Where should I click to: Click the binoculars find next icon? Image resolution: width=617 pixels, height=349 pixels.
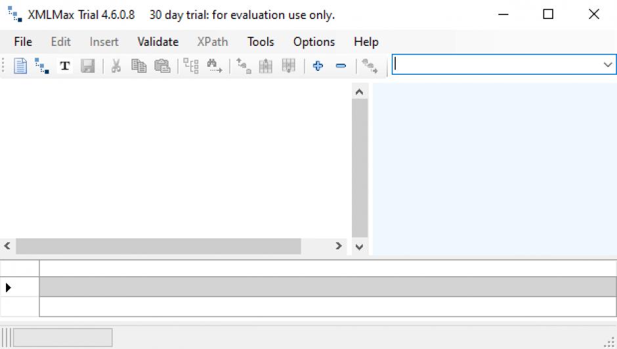click(x=215, y=66)
